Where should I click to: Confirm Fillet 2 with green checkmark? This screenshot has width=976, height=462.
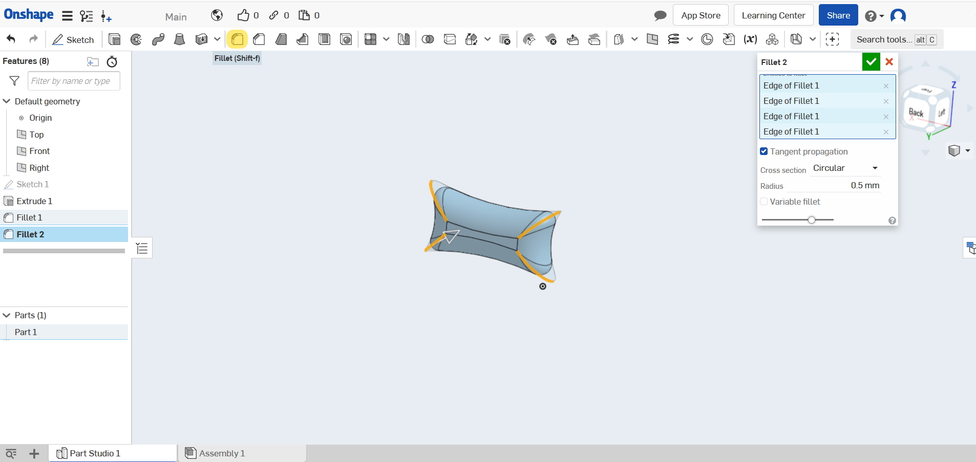(871, 62)
